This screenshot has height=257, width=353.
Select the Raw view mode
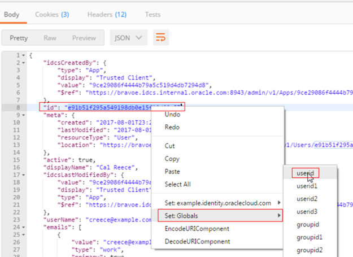tap(50, 38)
